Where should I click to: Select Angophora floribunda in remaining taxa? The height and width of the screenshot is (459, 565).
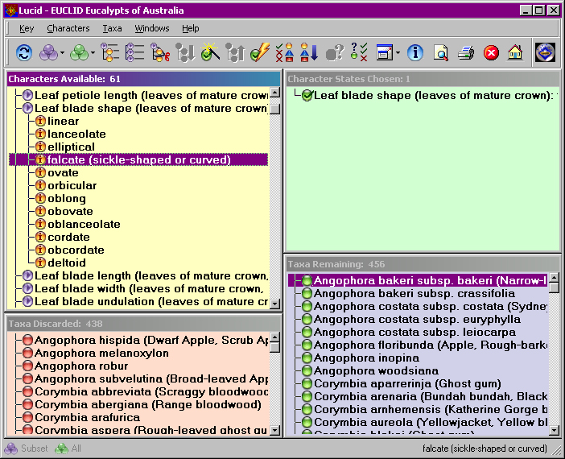click(431, 345)
